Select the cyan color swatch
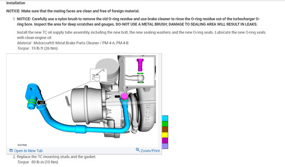This screenshot has height=167, width=285. (165, 118)
